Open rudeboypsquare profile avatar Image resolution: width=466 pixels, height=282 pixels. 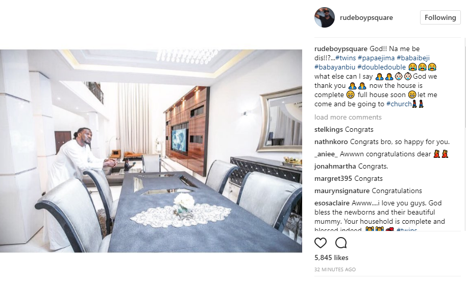coord(325,17)
